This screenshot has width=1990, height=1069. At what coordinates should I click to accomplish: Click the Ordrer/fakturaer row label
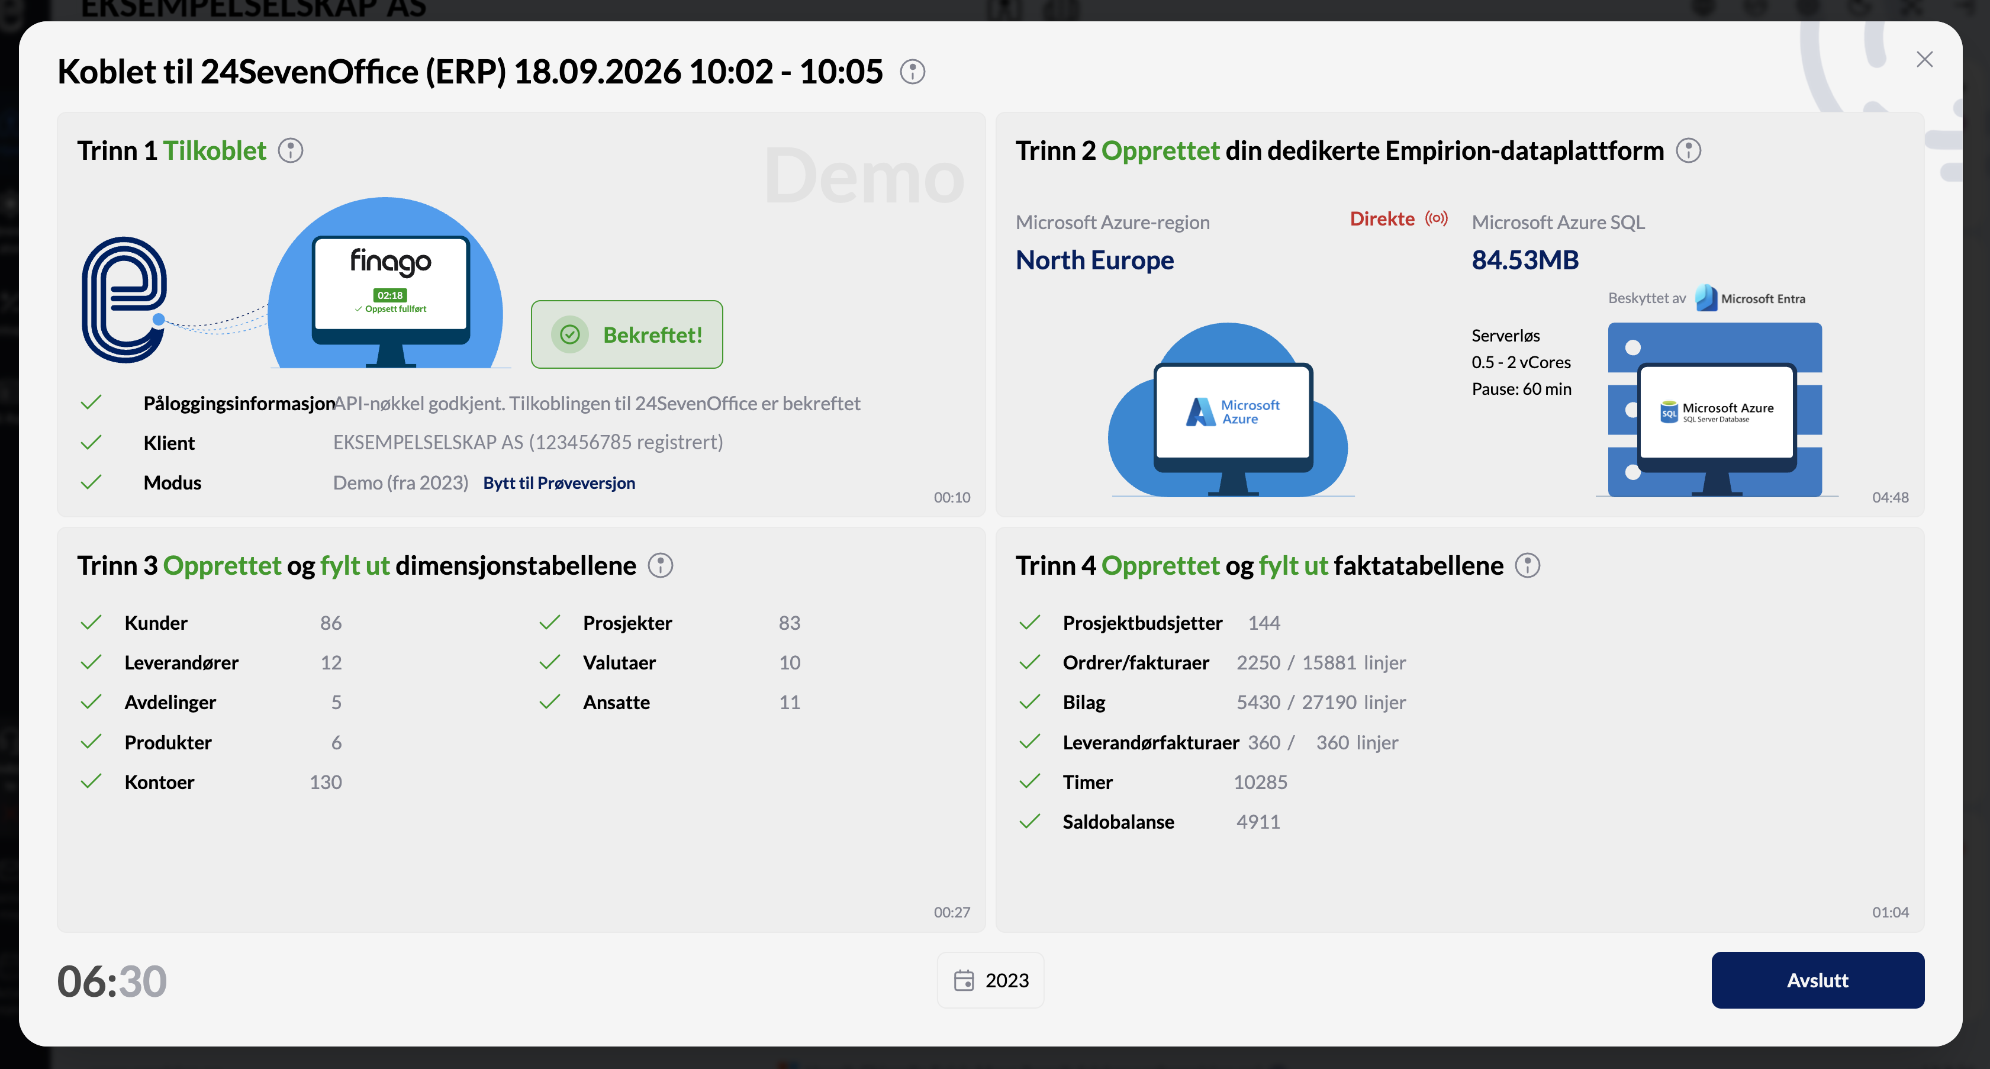tap(1136, 663)
